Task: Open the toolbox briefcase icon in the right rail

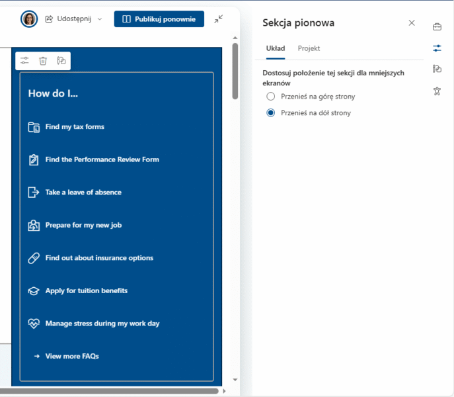Action: 437,27
